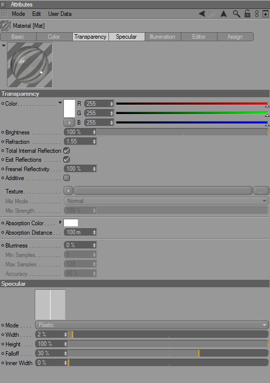
Task: Open the Specular Mode dropdown showing Plastic
Action: click(x=152, y=325)
